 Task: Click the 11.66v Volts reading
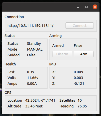tap(33, 78)
